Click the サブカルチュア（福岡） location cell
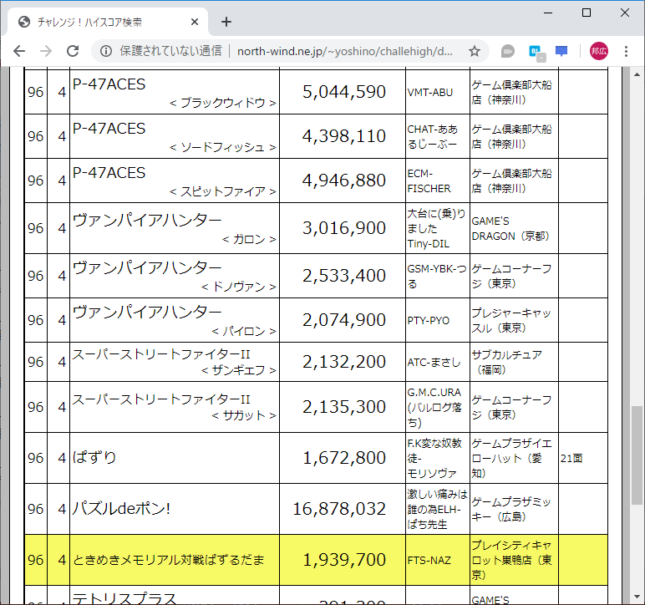The width and height of the screenshot is (645, 605). (514, 362)
